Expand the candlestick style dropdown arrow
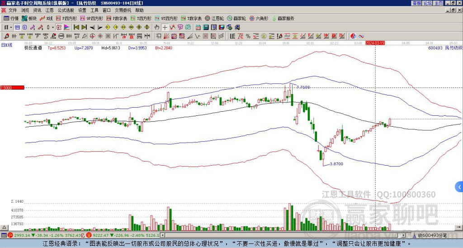 [53, 28]
